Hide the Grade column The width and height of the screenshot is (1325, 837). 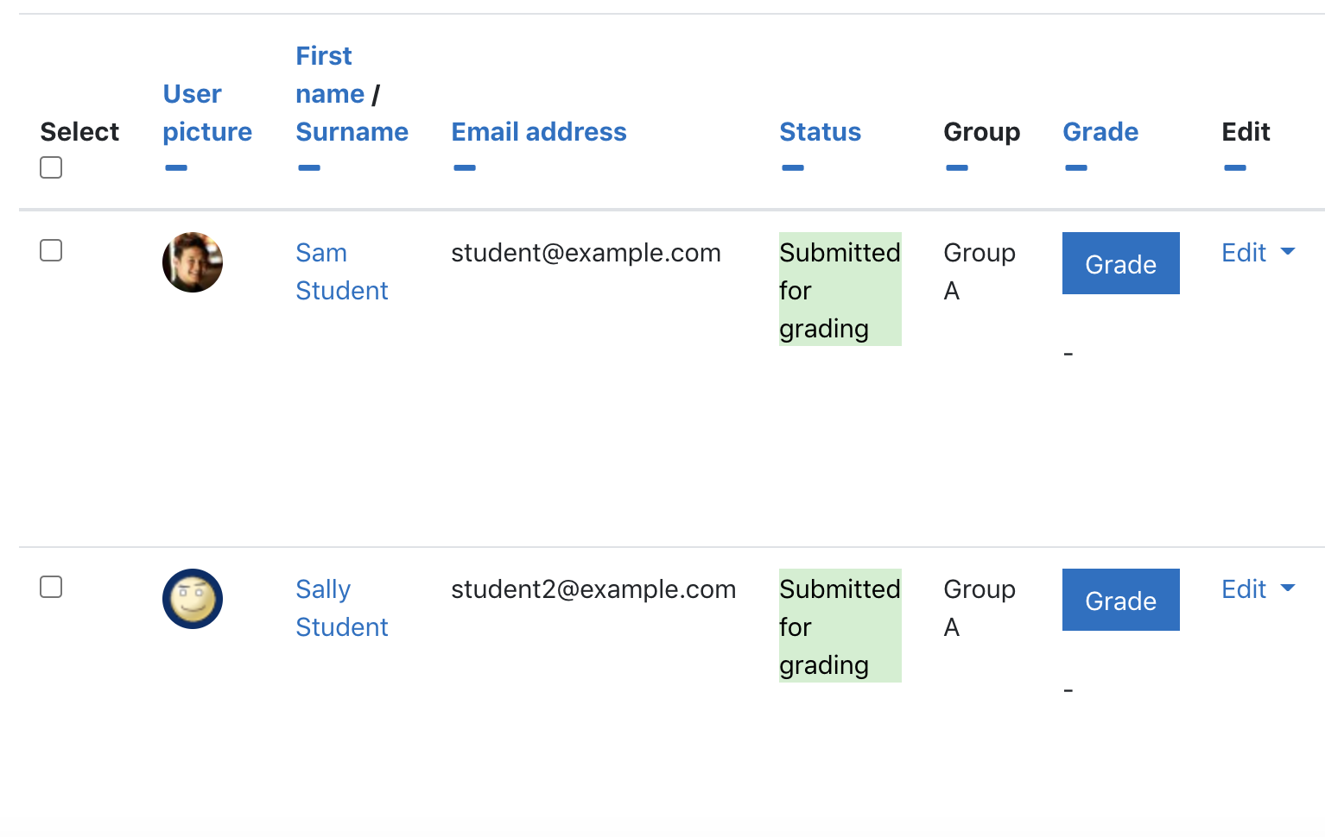(1076, 167)
